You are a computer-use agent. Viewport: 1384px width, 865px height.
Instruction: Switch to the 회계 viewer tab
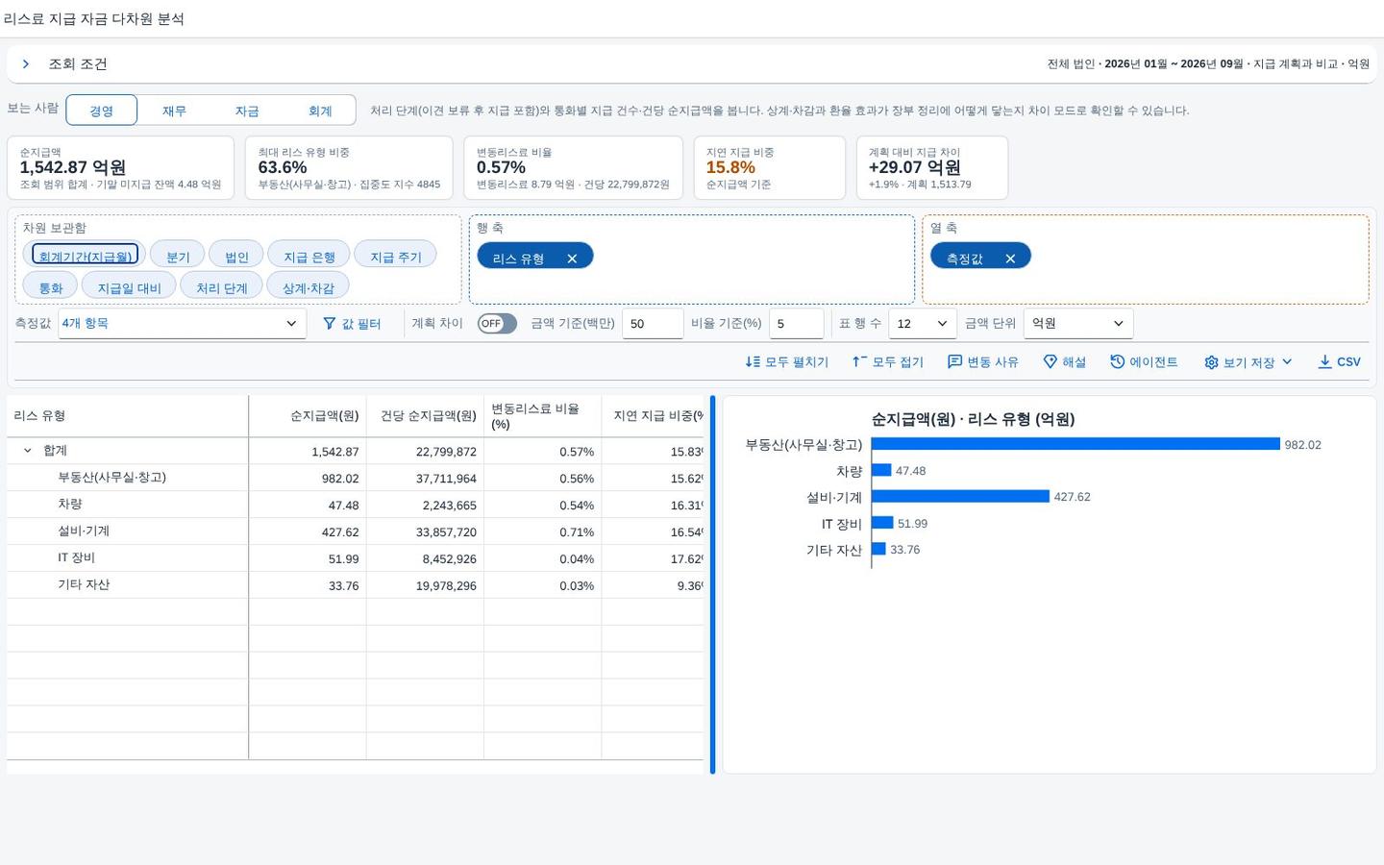[320, 111]
